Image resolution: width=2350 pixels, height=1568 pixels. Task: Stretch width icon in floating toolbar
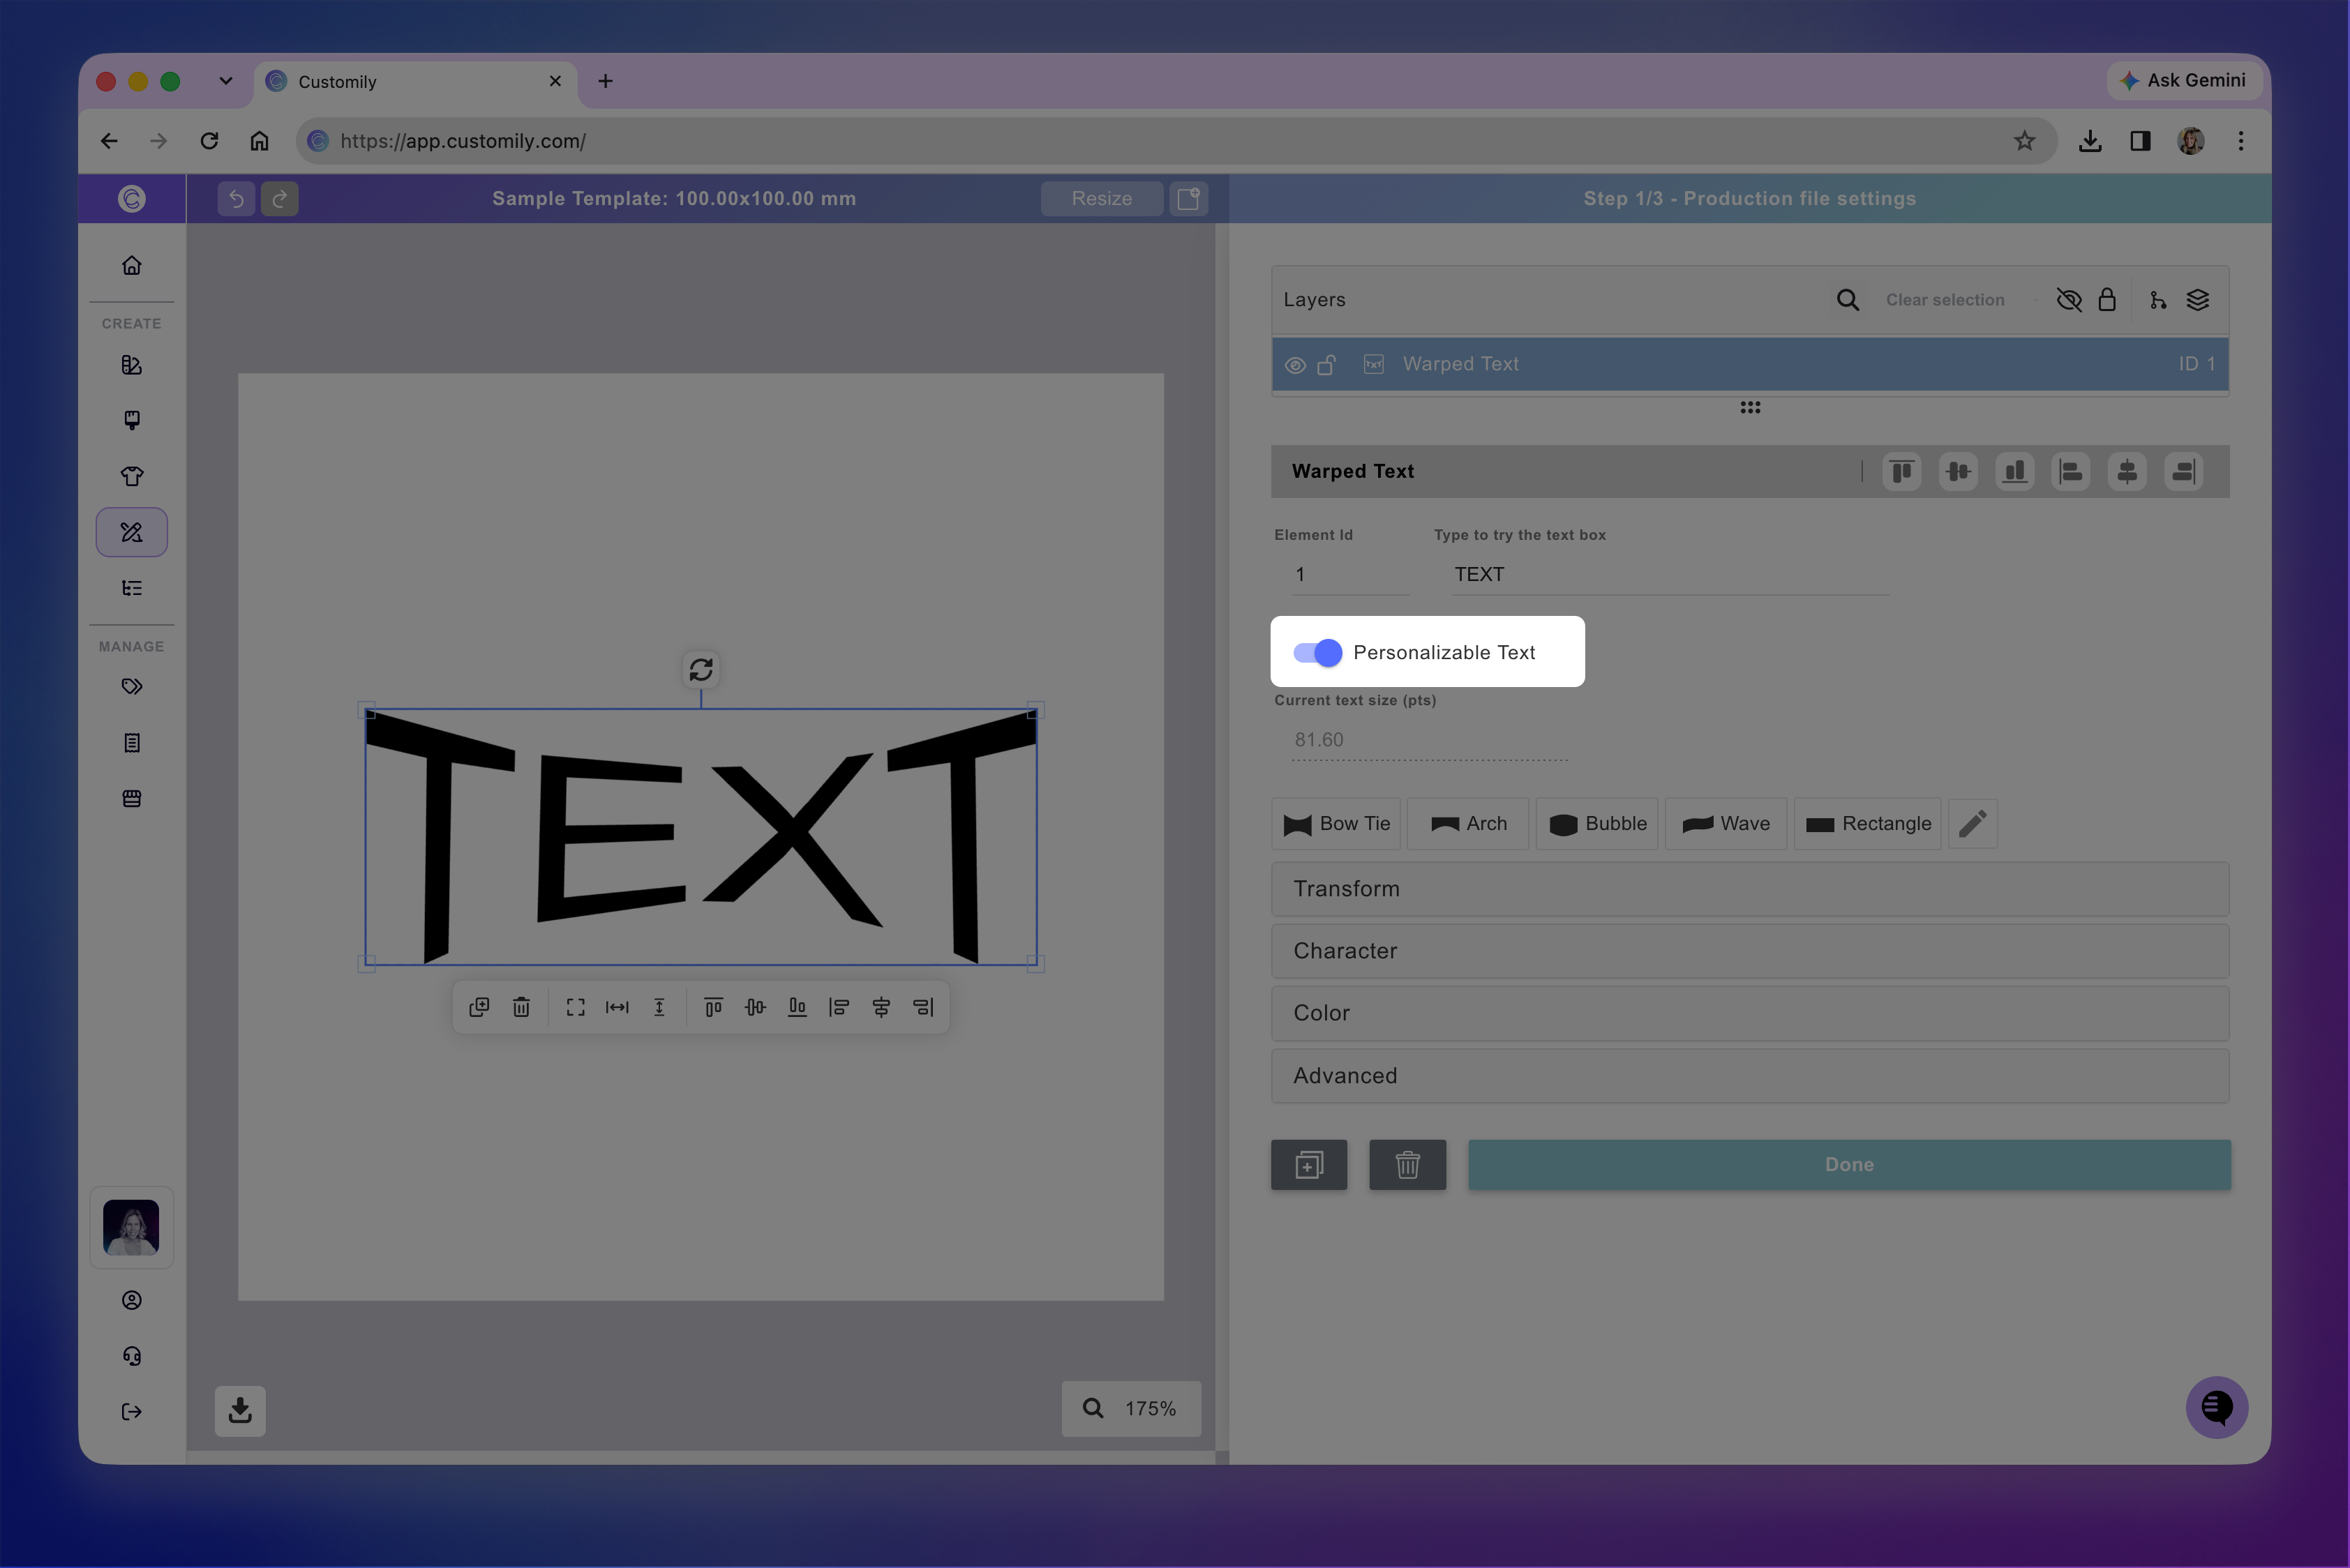pos(618,1007)
